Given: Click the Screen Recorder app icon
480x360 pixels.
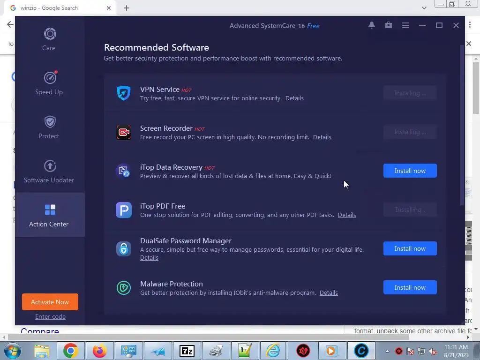Looking at the screenshot, I should (124, 132).
